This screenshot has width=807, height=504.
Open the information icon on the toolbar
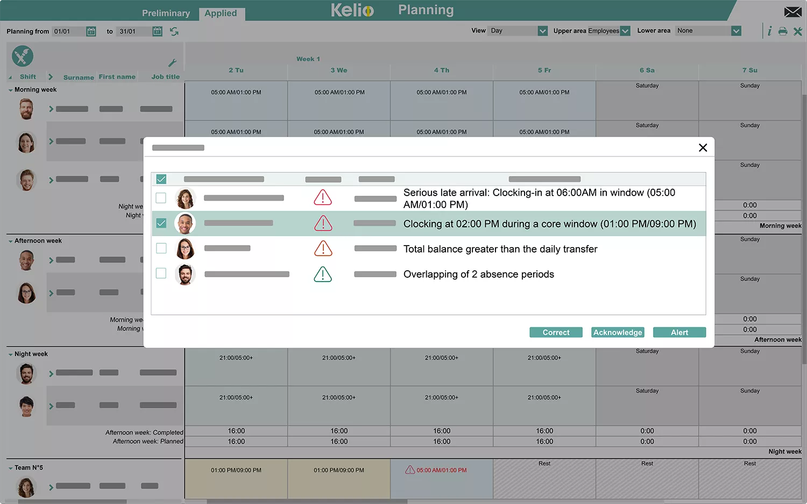click(x=770, y=31)
